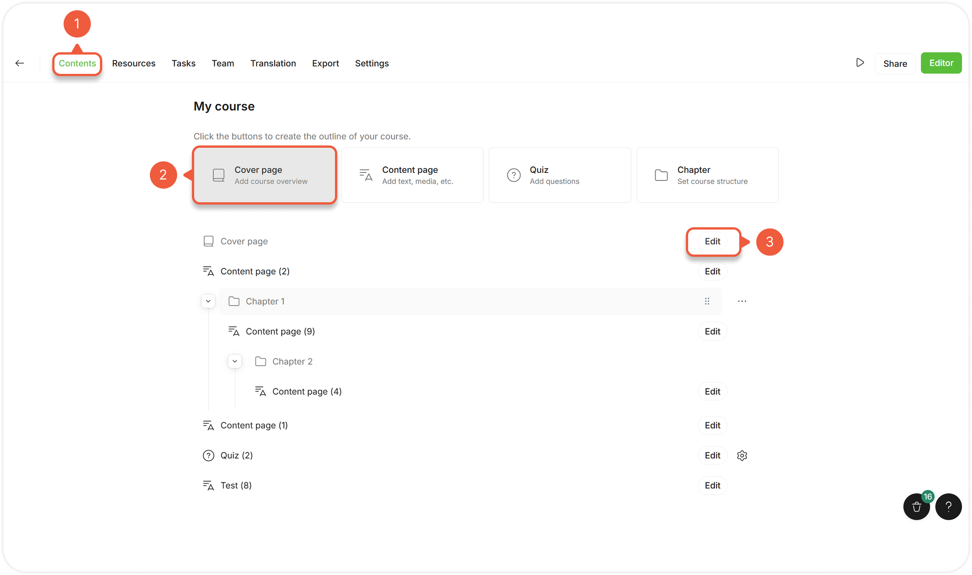Add a Chapter with the Chapter card
Image resolution: width=972 pixels, height=575 pixels.
pos(707,175)
